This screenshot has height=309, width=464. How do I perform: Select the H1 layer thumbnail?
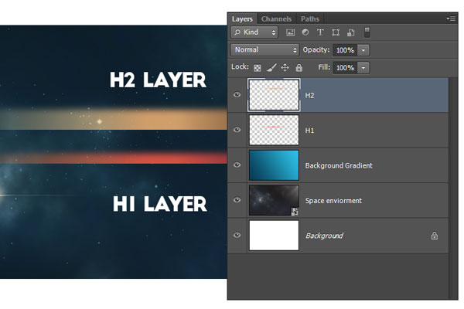(274, 130)
